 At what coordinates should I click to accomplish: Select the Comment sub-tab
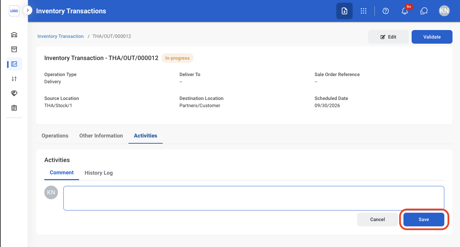(x=62, y=173)
